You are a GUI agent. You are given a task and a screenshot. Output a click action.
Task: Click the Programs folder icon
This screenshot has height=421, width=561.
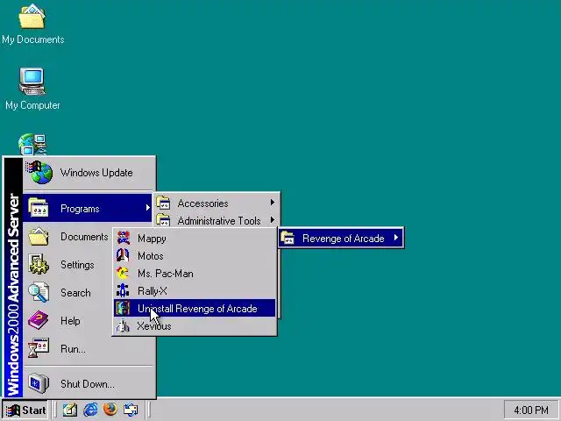click(x=39, y=208)
